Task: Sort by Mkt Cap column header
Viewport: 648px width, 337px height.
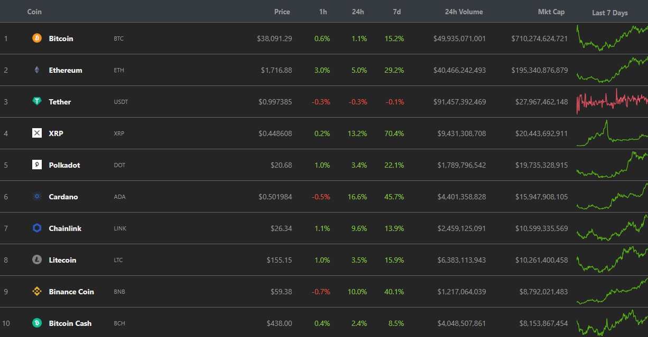Action: click(551, 12)
